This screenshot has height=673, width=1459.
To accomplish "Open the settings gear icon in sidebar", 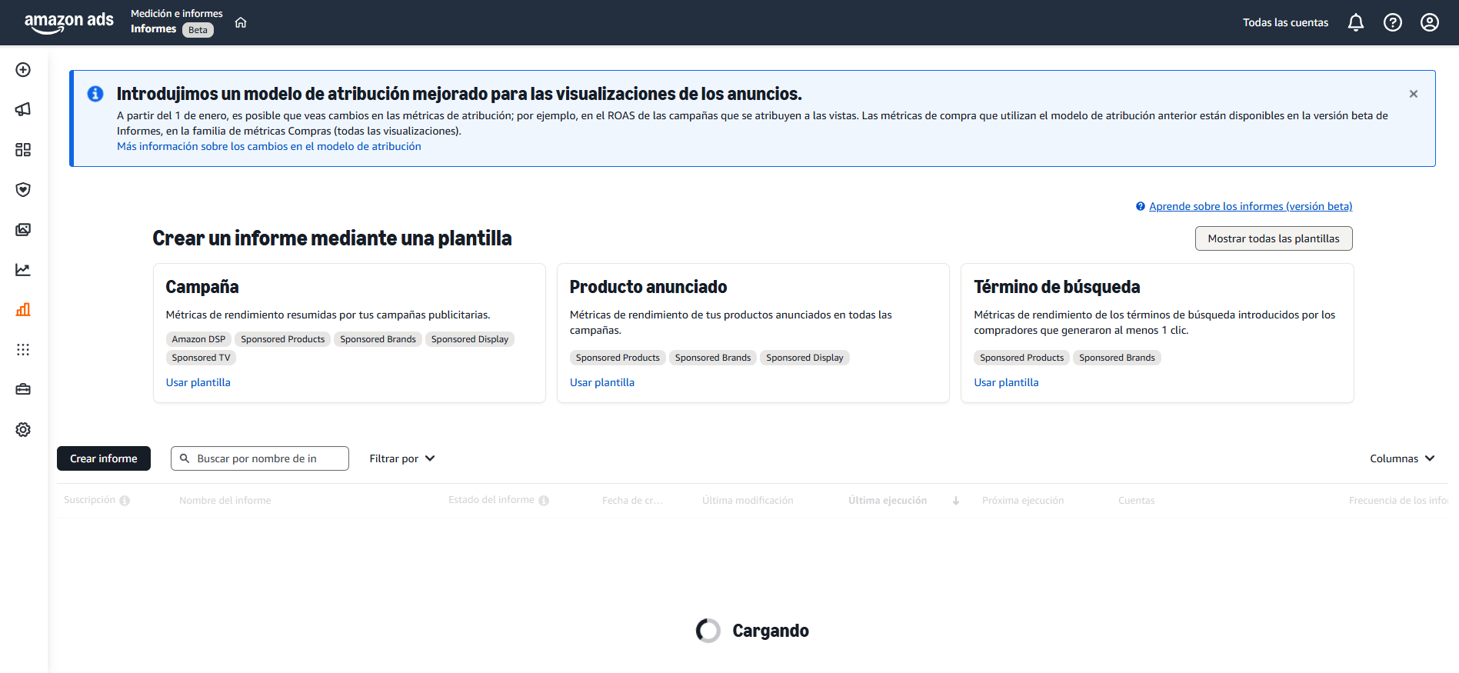I will coord(23,430).
